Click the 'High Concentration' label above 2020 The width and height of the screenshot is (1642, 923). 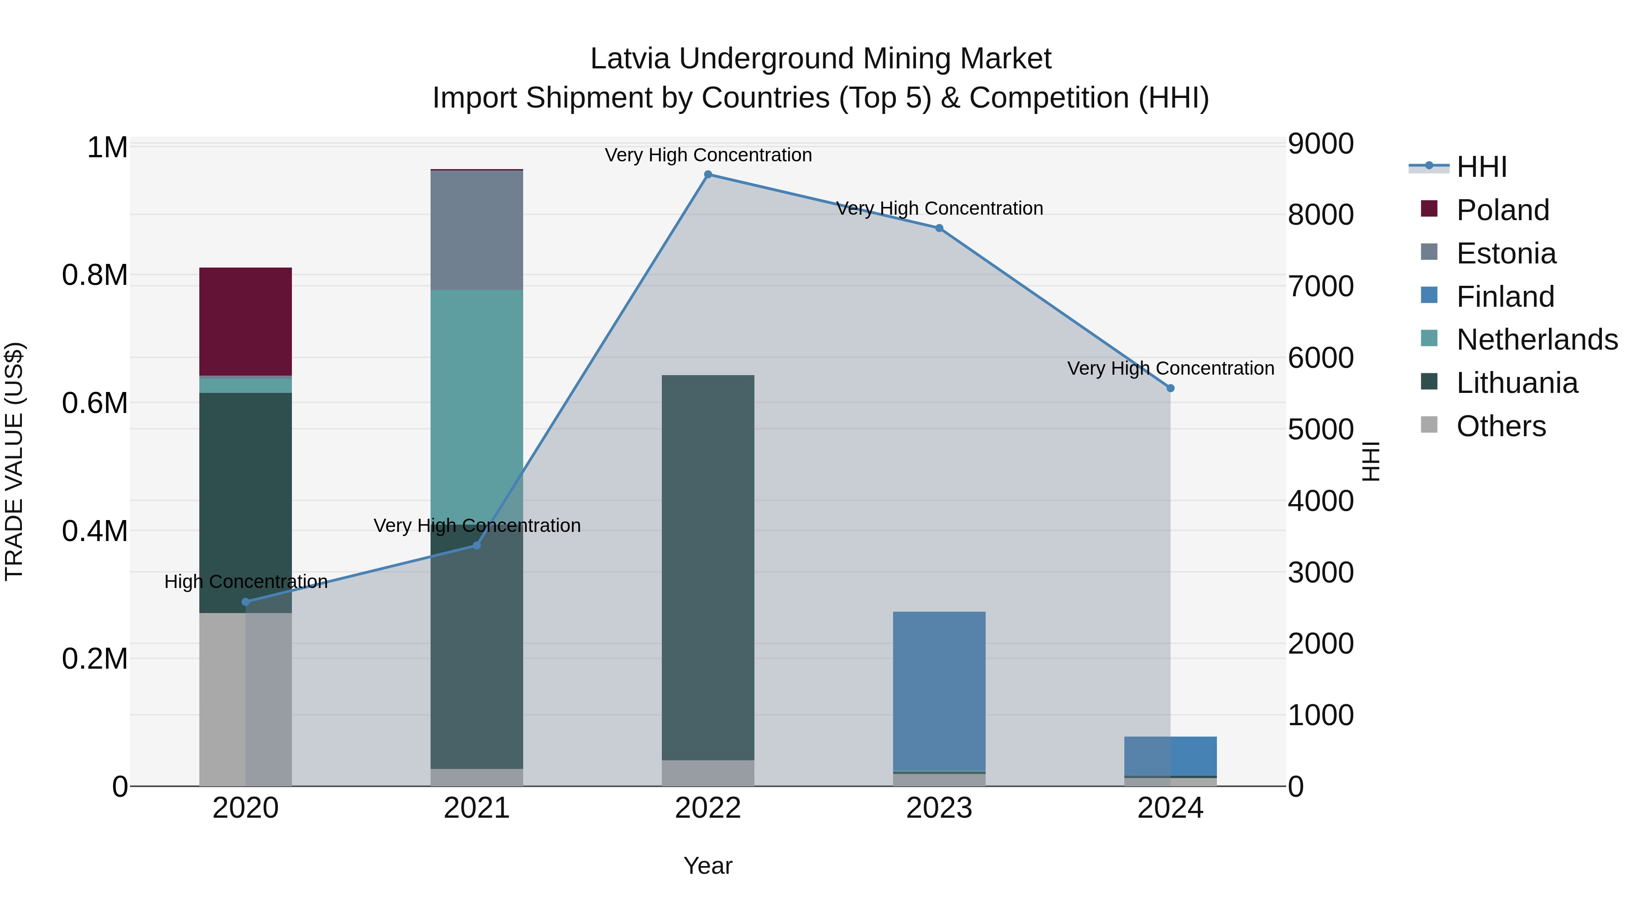246,582
